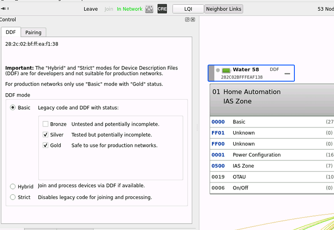Switch to the Pairing tab
Viewport: 334px width, 230px height.
point(33,32)
